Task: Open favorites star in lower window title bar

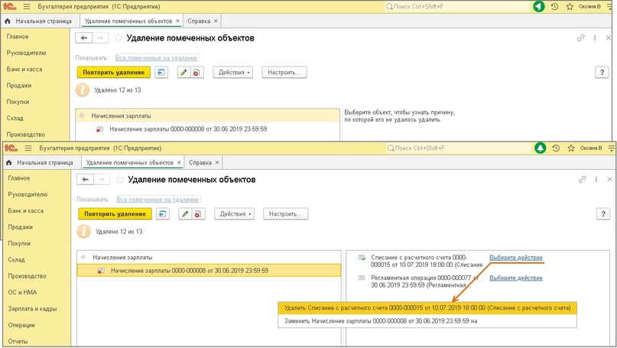Action: (x=571, y=148)
